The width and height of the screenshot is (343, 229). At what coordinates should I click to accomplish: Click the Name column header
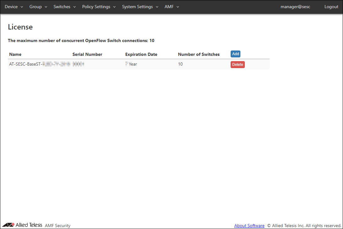(x=15, y=54)
